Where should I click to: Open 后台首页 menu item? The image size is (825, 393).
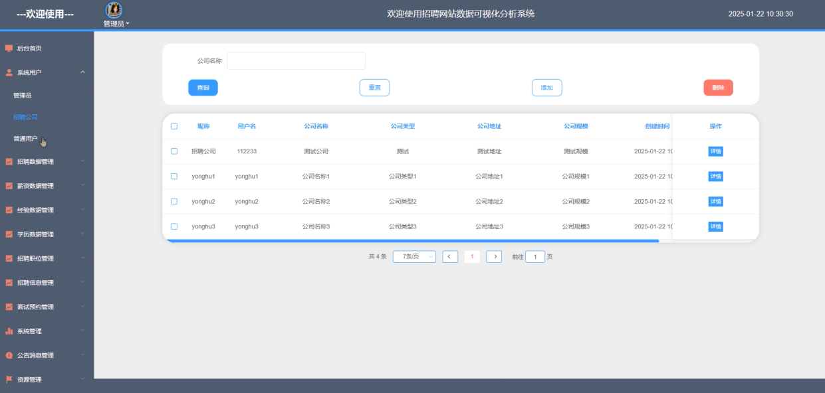pos(47,48)
